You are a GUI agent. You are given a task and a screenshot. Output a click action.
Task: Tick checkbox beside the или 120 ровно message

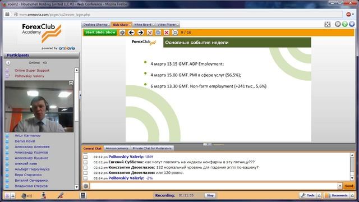pyautogui.click(x=85, y=173)
